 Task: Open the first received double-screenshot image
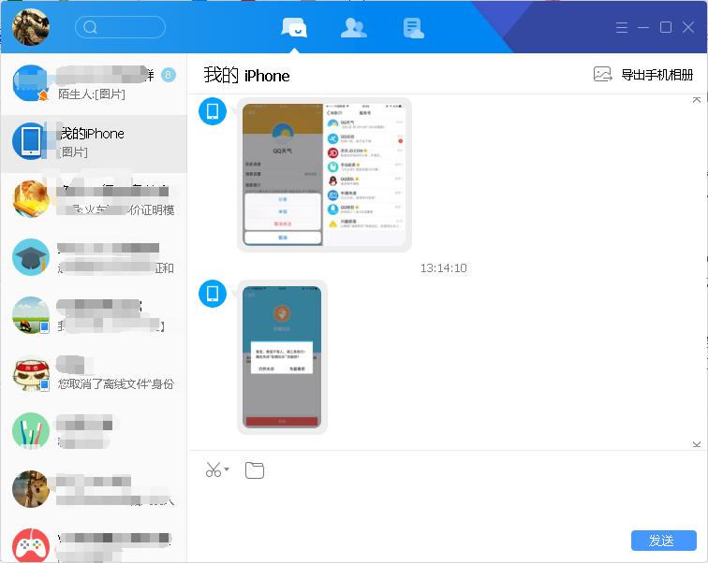tap(324, 175)
